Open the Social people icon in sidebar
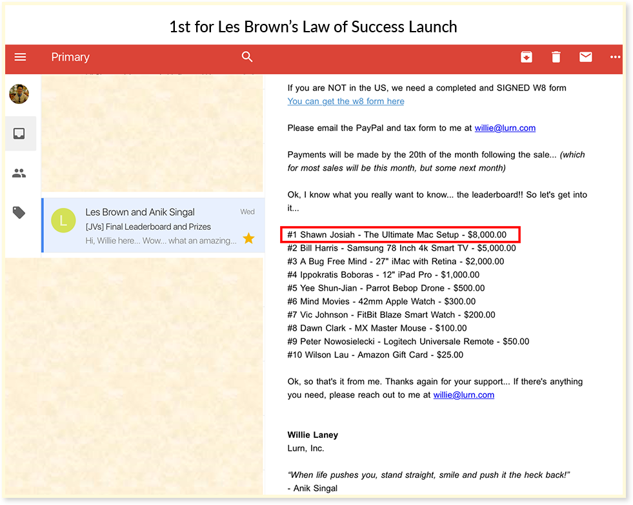The width and height of the screenshot is (633, 505). pyautogui.click(x=19, y=173)
